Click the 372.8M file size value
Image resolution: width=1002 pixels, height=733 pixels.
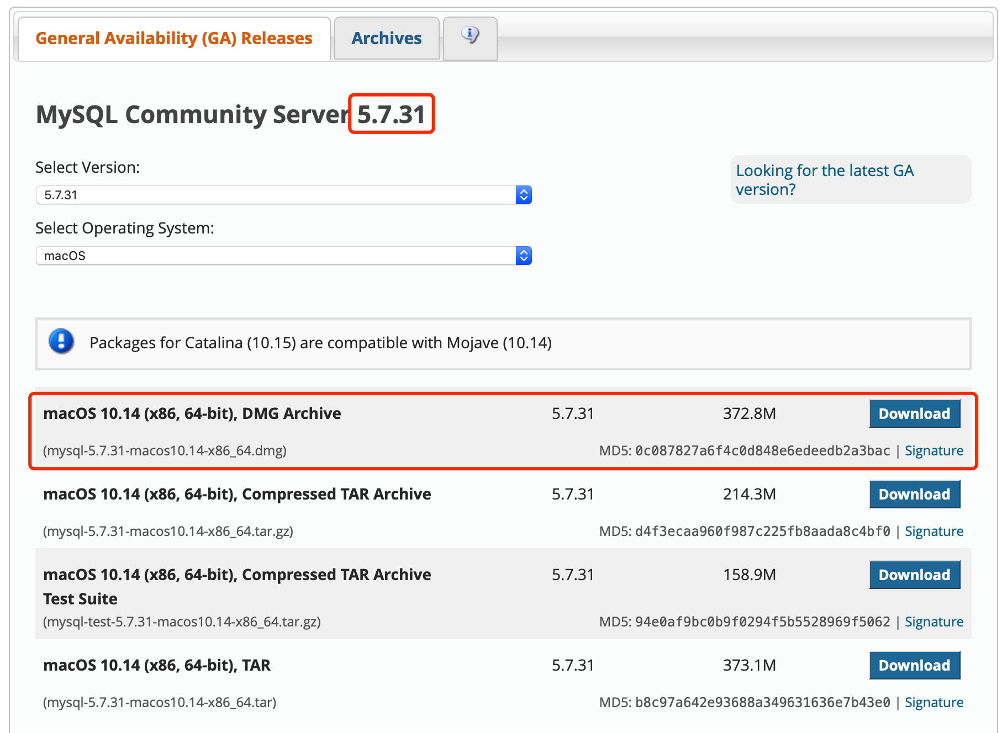click(x=750, y=413)
